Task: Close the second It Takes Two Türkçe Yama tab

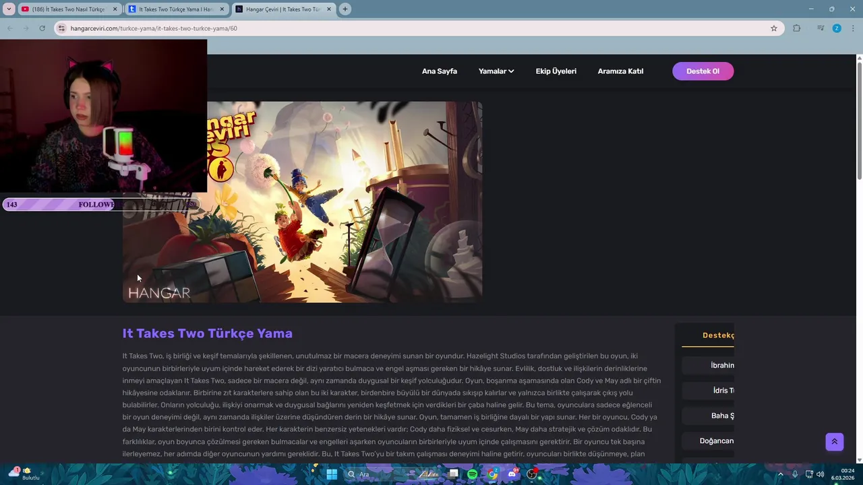Action: [222, 9]
